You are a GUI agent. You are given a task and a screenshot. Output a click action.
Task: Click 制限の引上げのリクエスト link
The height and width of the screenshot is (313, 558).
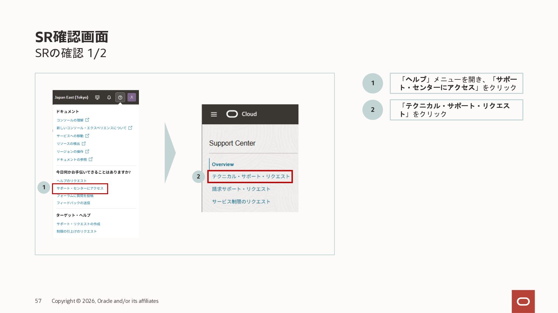pyautogui.click(x=76, y=232)
